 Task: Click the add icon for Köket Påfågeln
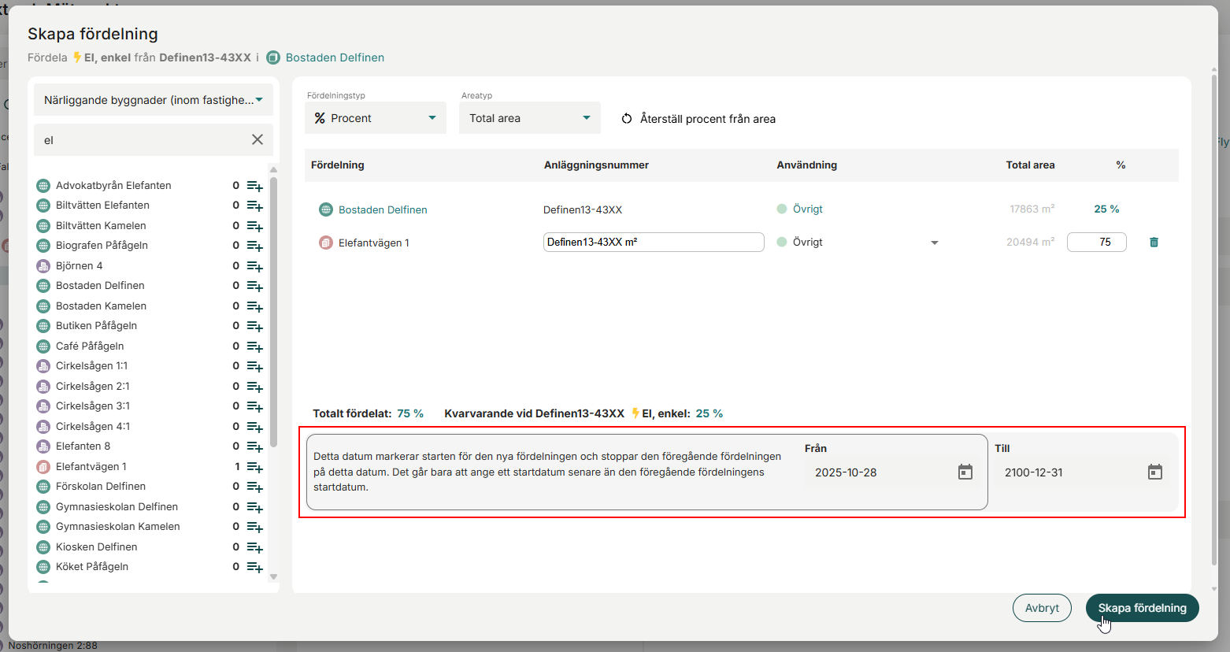click(254, 567)
